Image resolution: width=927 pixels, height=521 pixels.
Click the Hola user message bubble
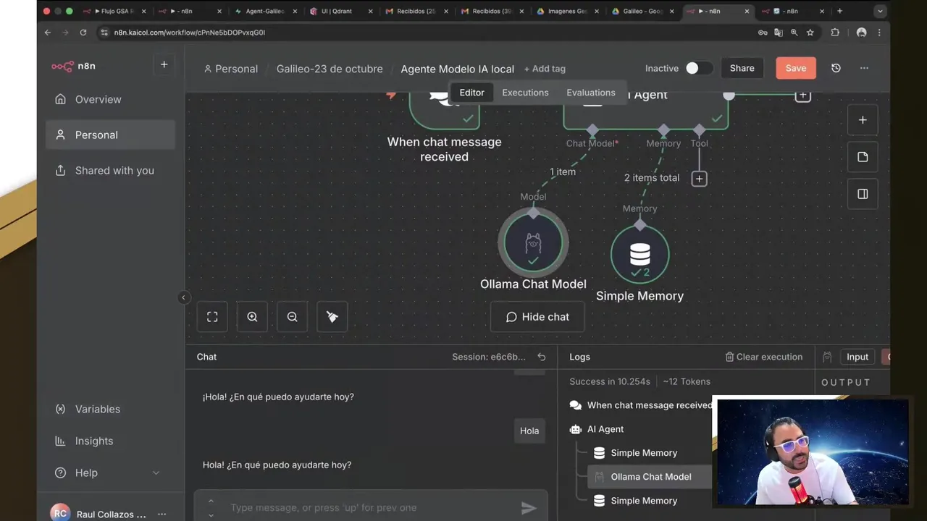pyautogui.click(x=529, y=431)
